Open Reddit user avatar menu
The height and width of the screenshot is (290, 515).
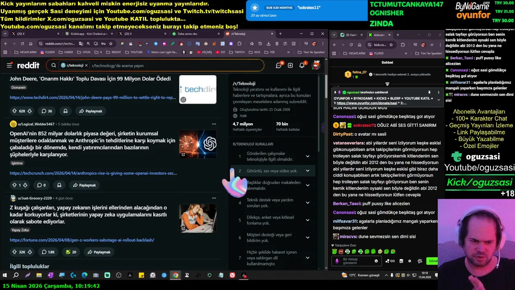tap(317, 65)
